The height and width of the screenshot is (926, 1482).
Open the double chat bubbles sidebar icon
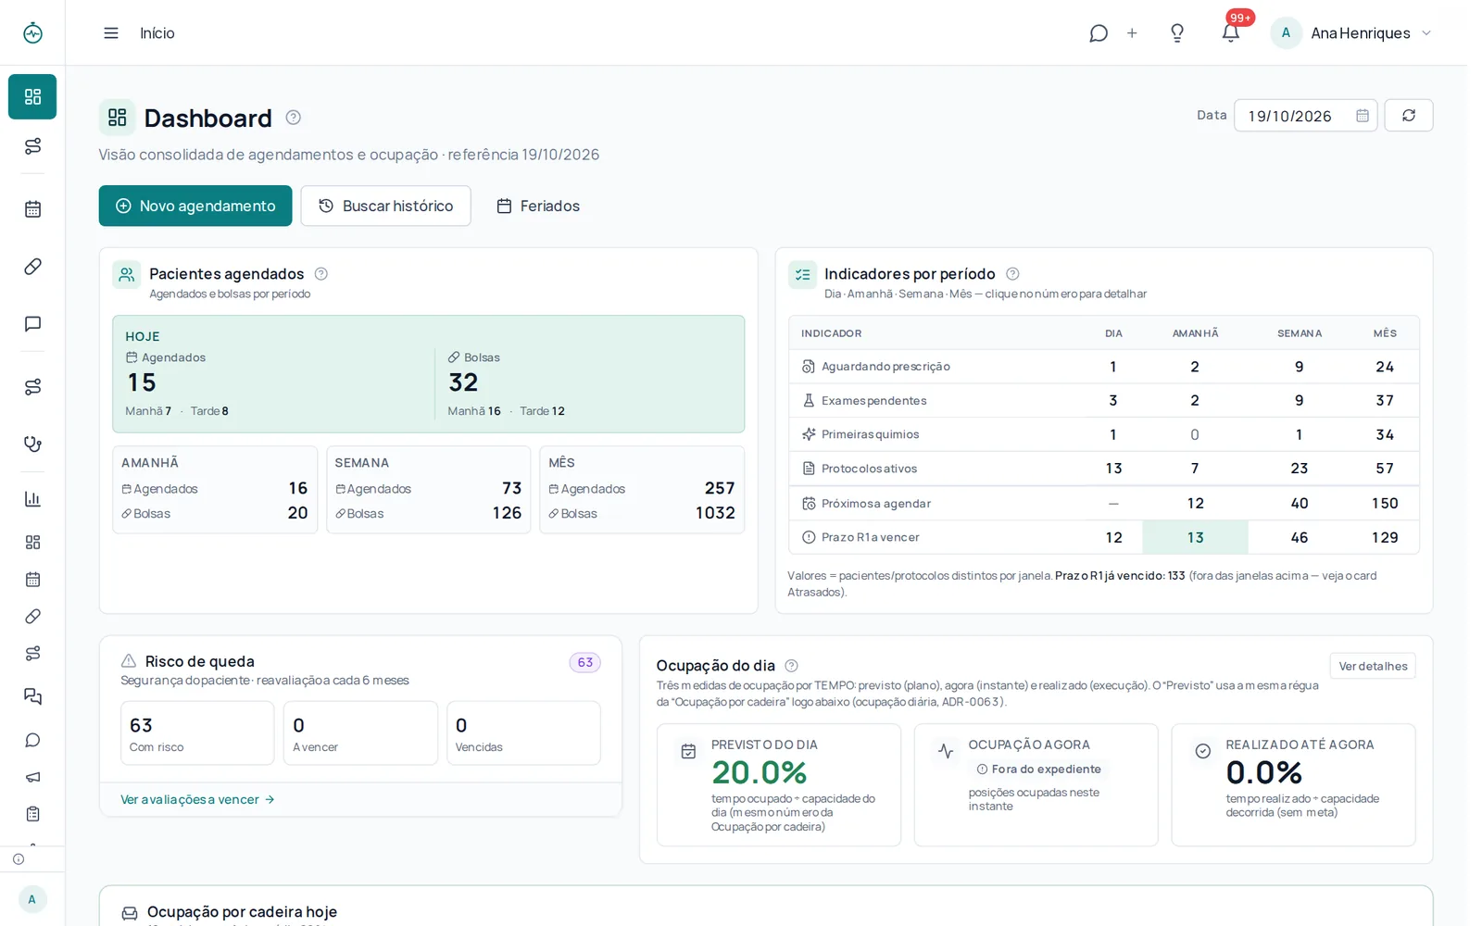point(32,696)
